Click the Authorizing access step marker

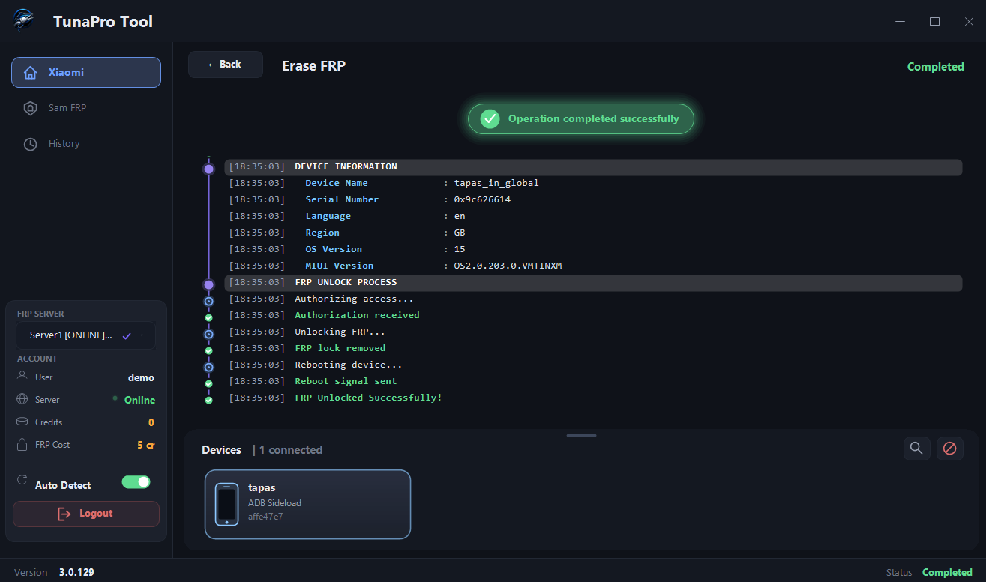pos(209,301)
